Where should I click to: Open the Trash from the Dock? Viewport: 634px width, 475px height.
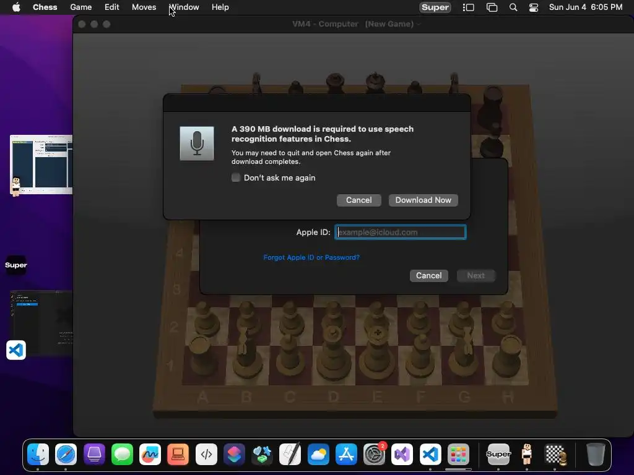596,455
